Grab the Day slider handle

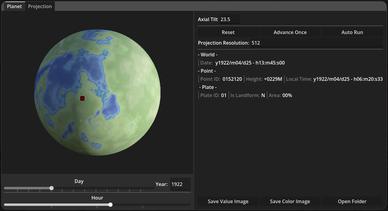[x=52, y=188]
